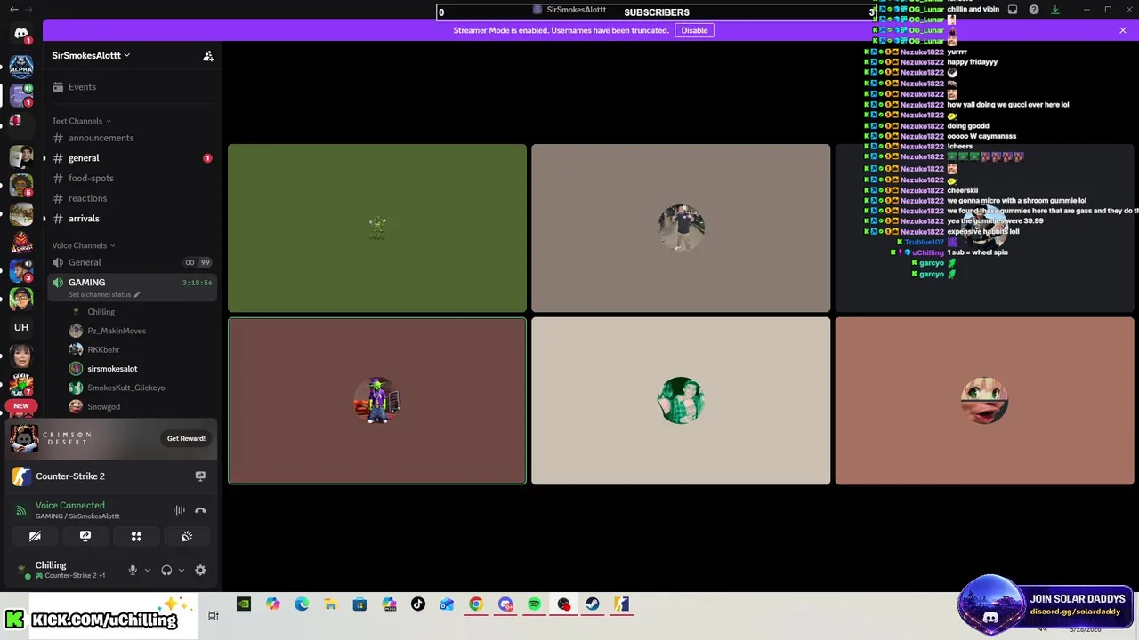Open the Discord inbox icon in title bar
1139x640 pixels.
pos(1013,10)
